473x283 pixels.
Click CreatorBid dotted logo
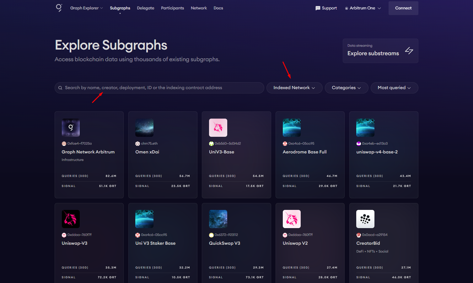point(365,219)
